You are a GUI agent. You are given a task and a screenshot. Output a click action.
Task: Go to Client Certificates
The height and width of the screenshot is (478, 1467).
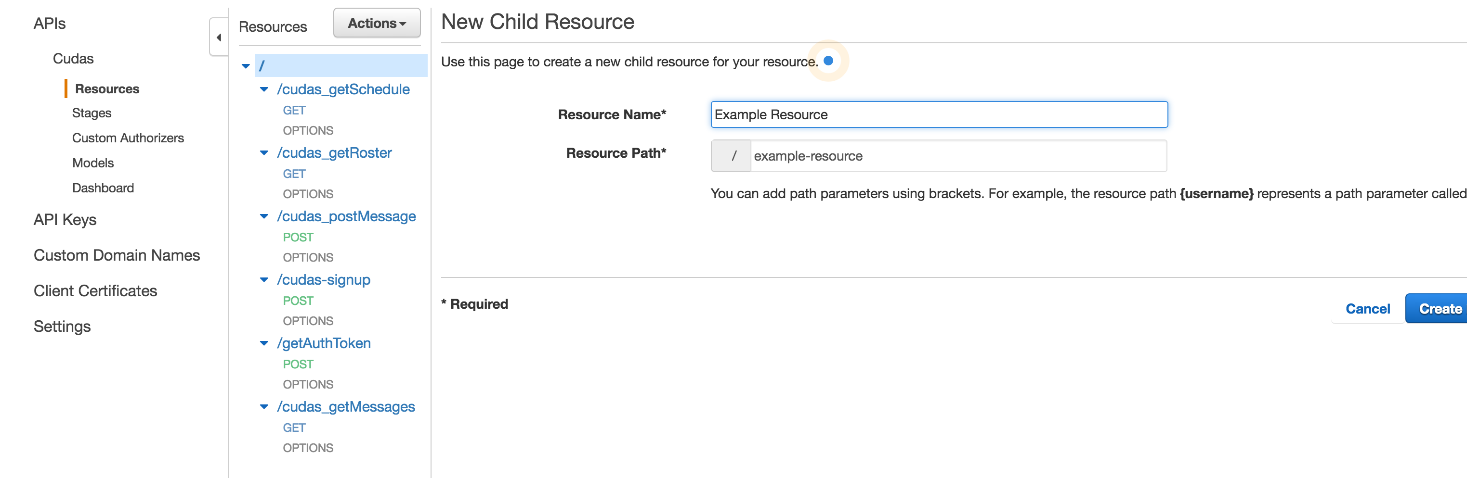coord(95,291)
